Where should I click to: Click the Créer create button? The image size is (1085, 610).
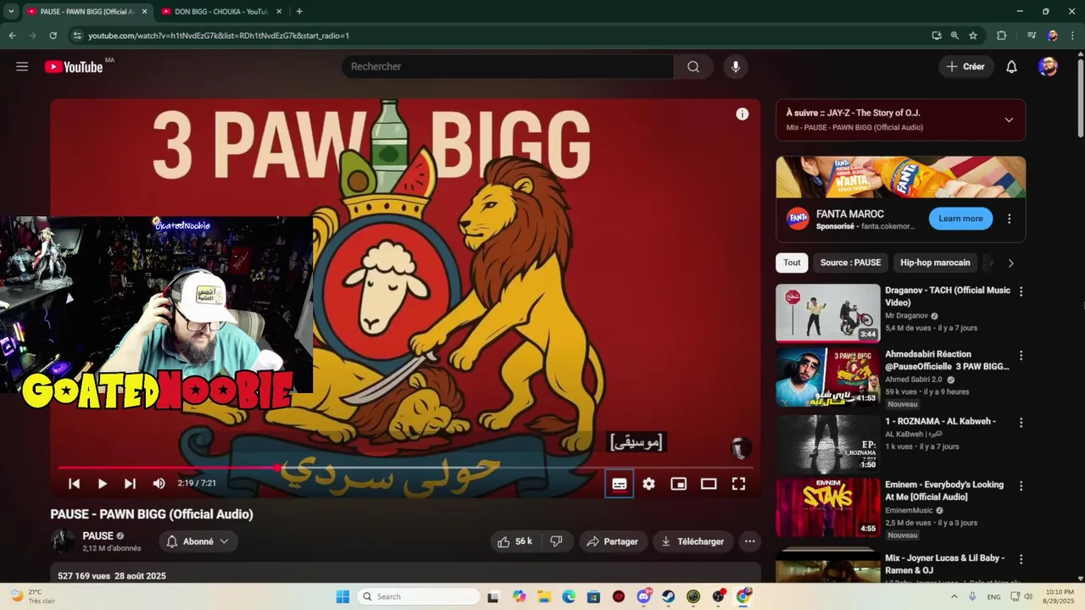965,67
